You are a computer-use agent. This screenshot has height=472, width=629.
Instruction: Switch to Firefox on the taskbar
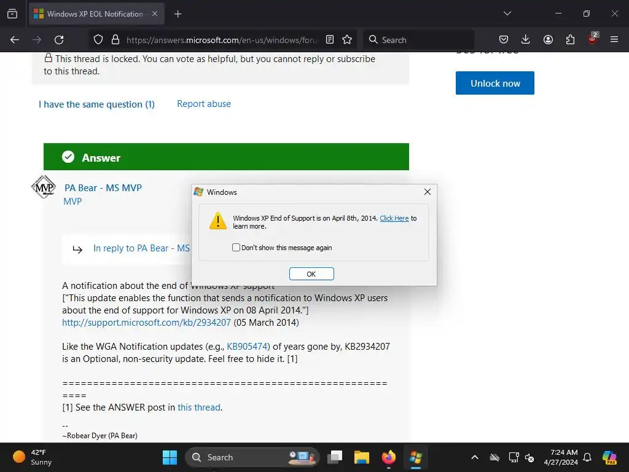(x=388, y=457)
